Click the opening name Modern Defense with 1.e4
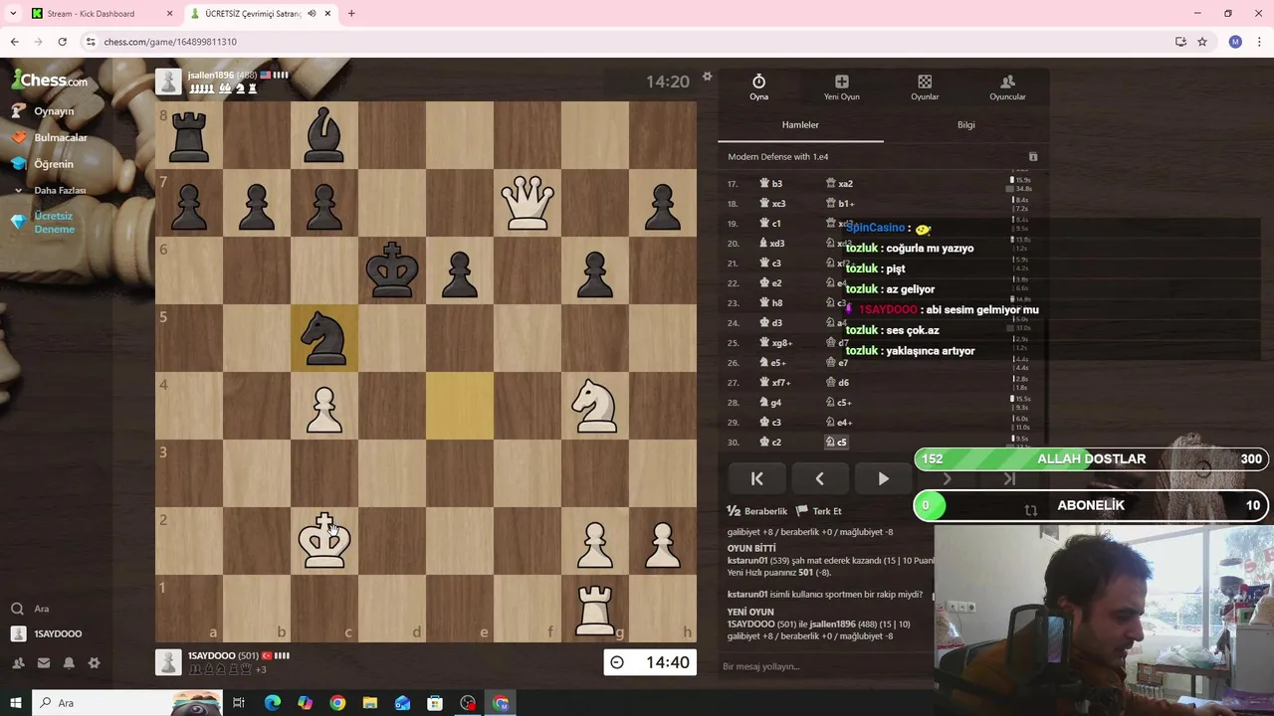The height and width of the screenshot is (716, 1274). 777,157
